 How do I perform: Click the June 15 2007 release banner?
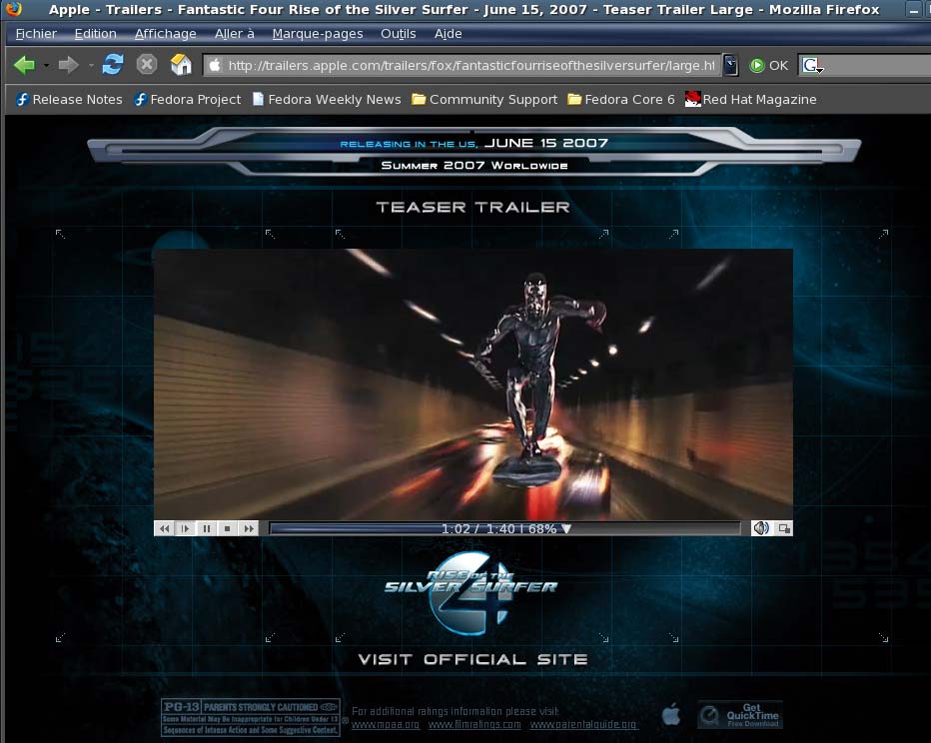point(473,143)
